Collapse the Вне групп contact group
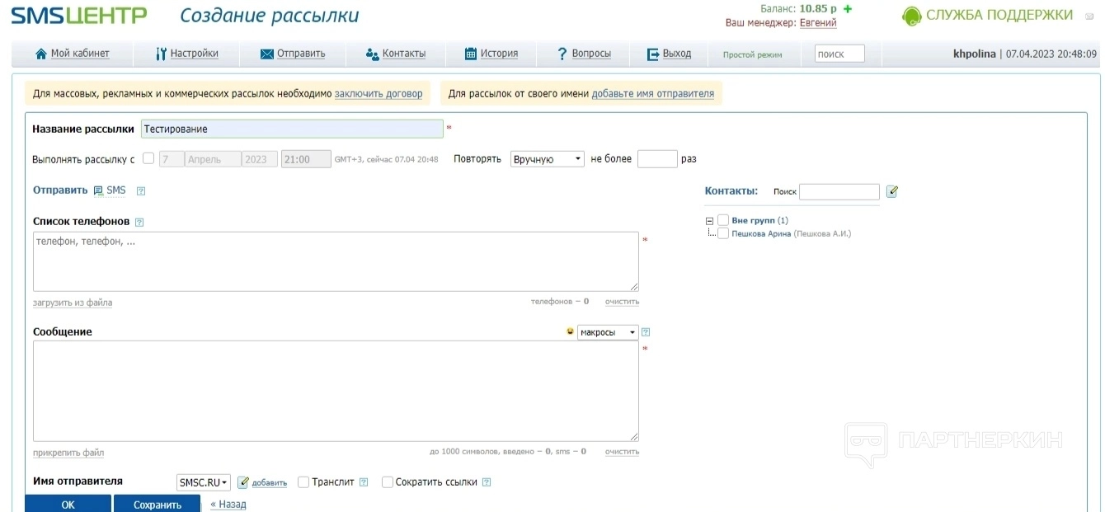1105x512 pixels. click(x=709, y=221)
